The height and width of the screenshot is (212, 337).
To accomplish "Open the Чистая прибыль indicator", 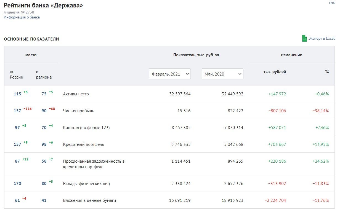I will pos(79,111).
